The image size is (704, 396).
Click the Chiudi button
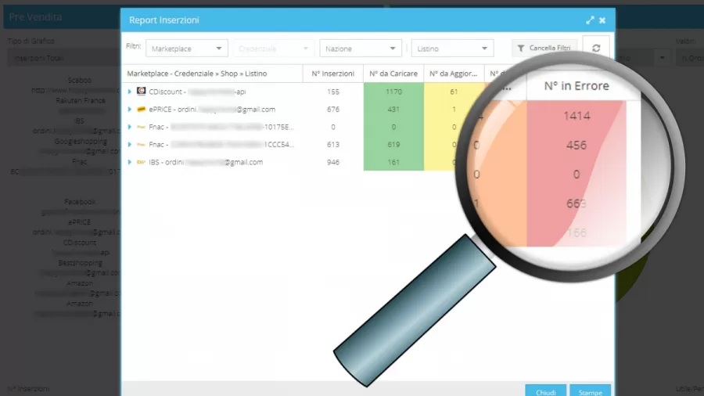coord(545,391)
